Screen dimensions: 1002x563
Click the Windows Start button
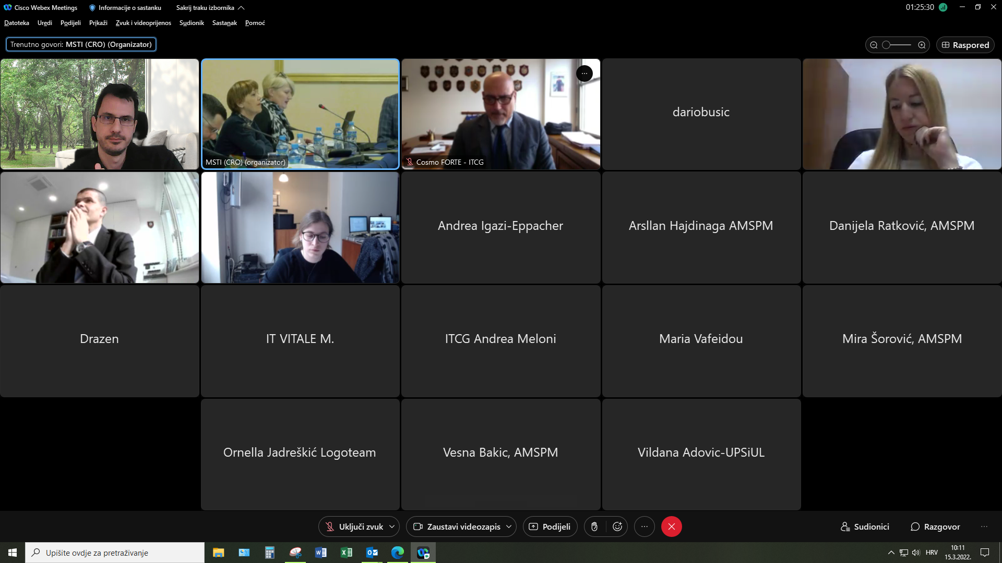(13, 553)
